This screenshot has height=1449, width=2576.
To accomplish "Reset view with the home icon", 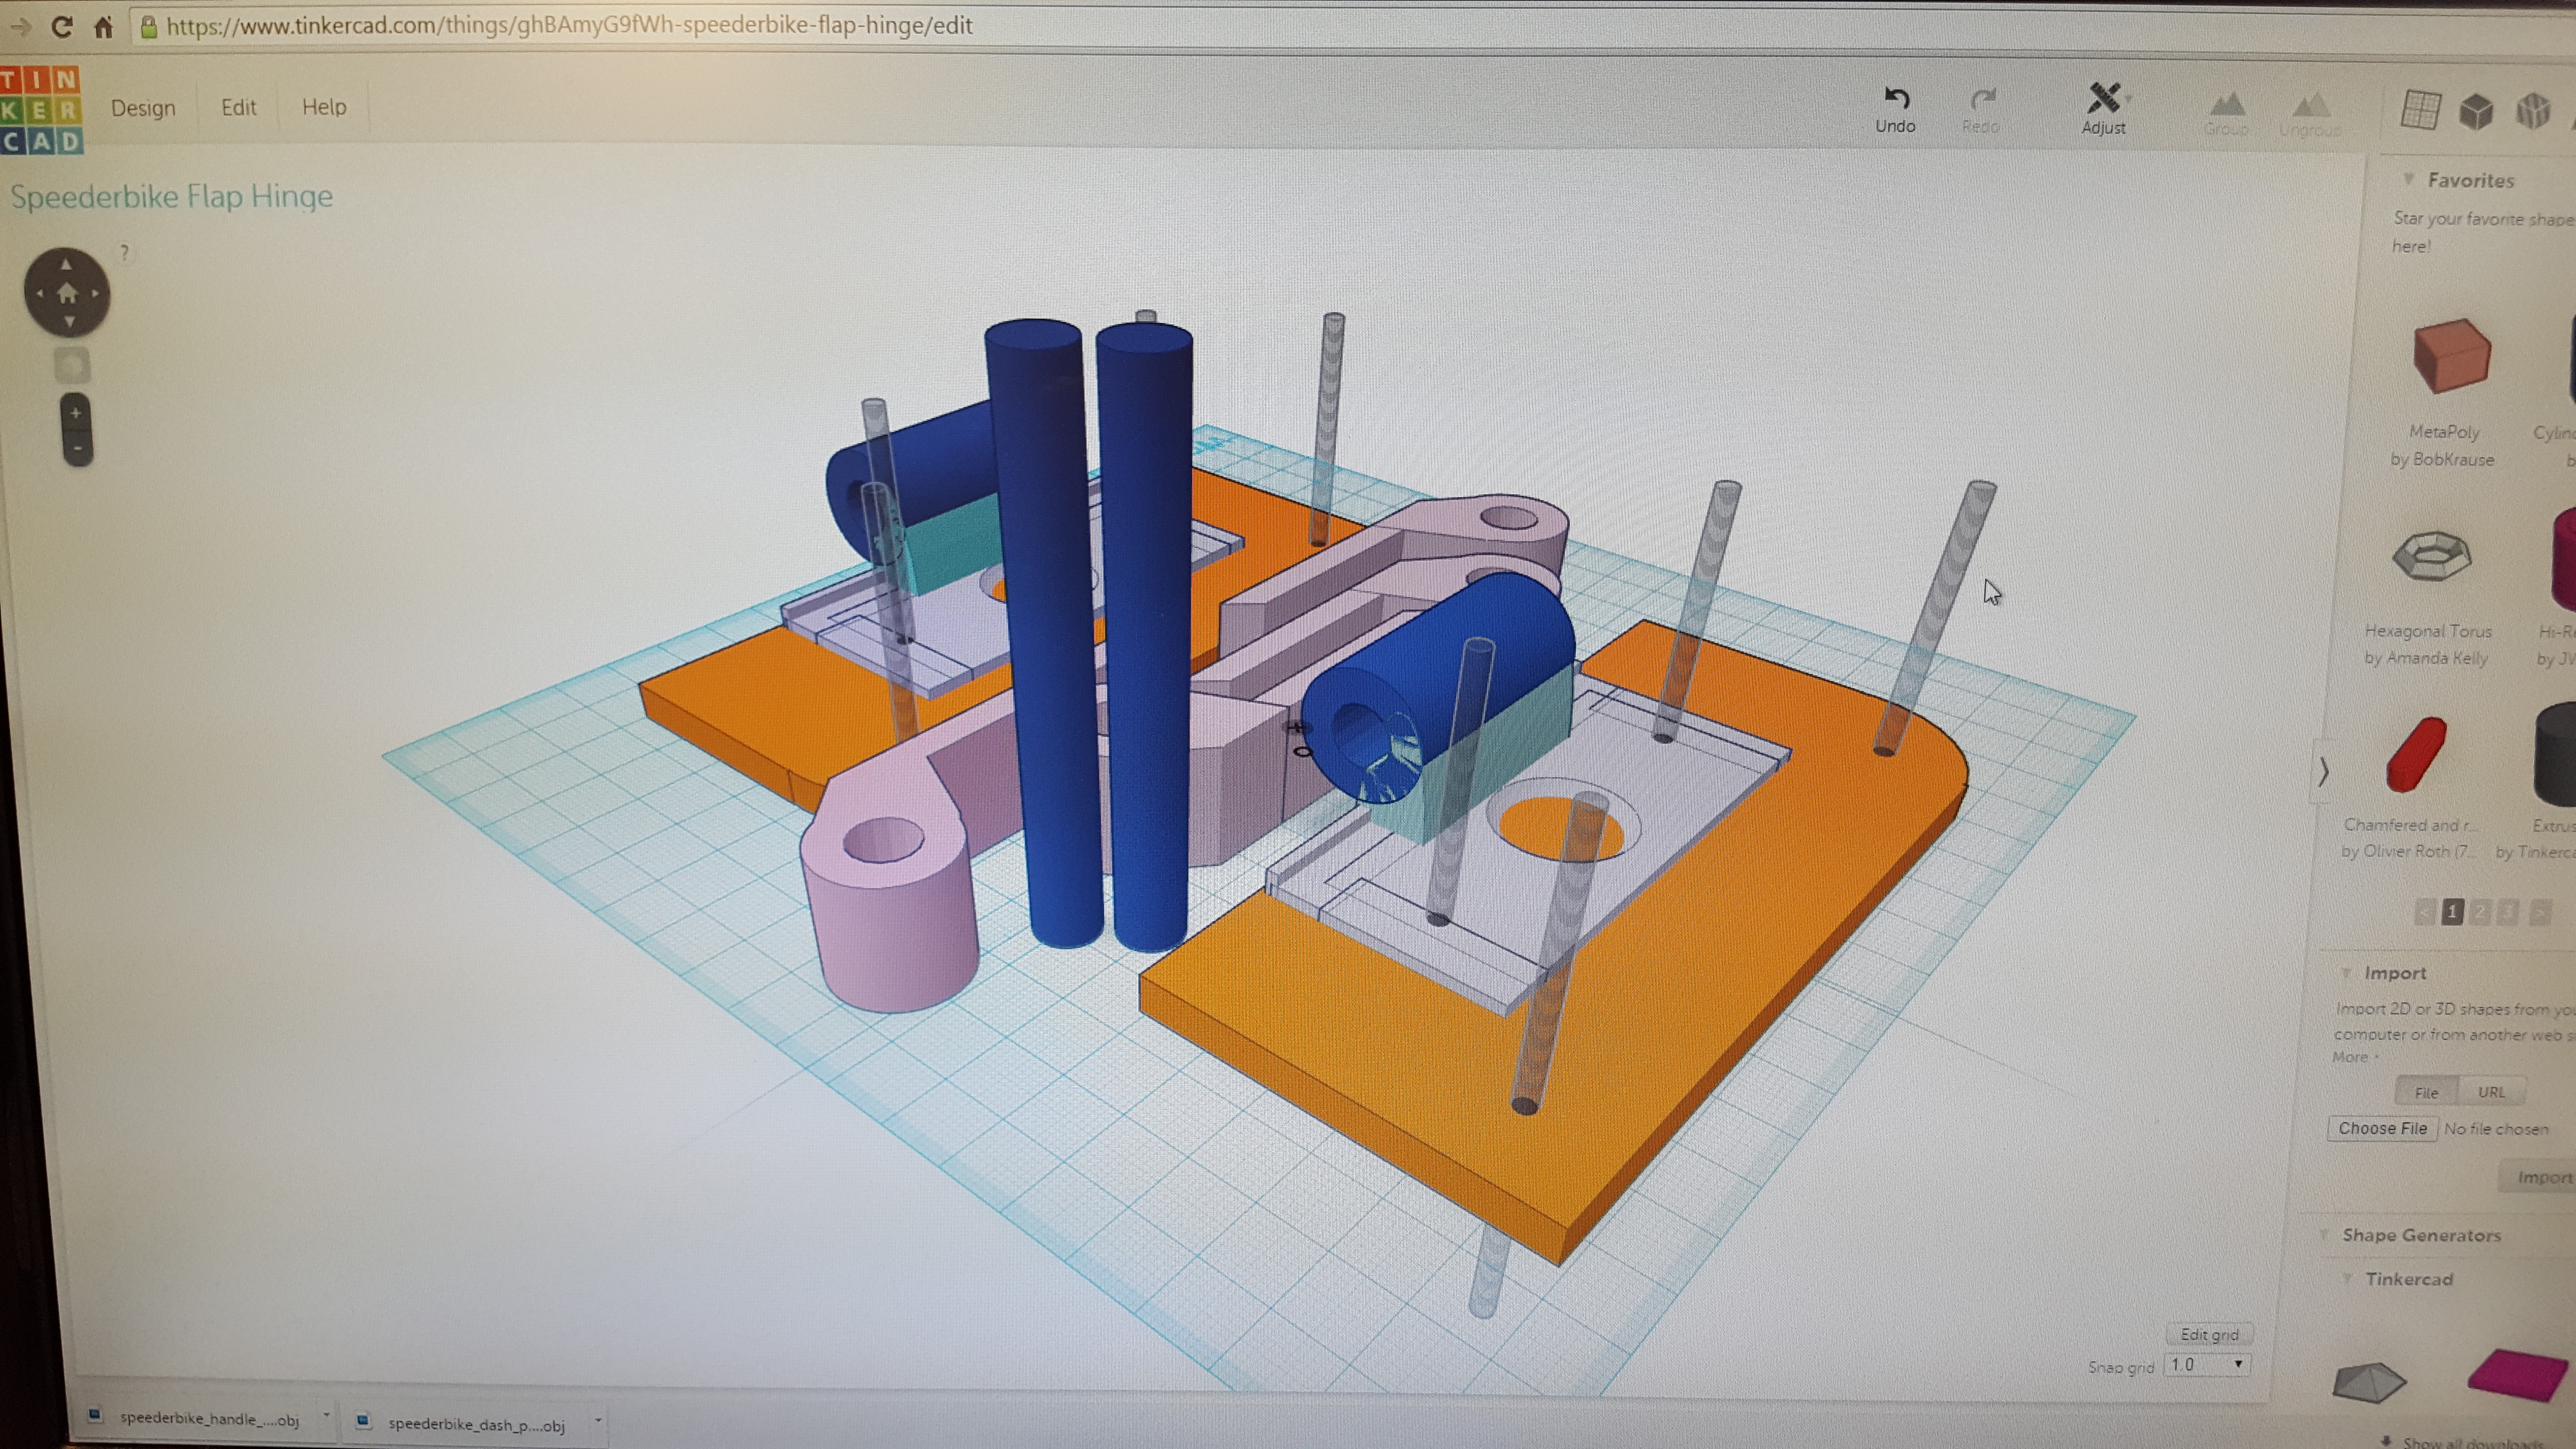I will pos(67,293).
